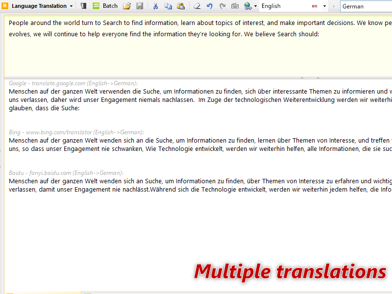Viewport: 392px width, 294px height.
Task: Click the line 'glauben, dass die Suche:'
Action: point(44,108)
